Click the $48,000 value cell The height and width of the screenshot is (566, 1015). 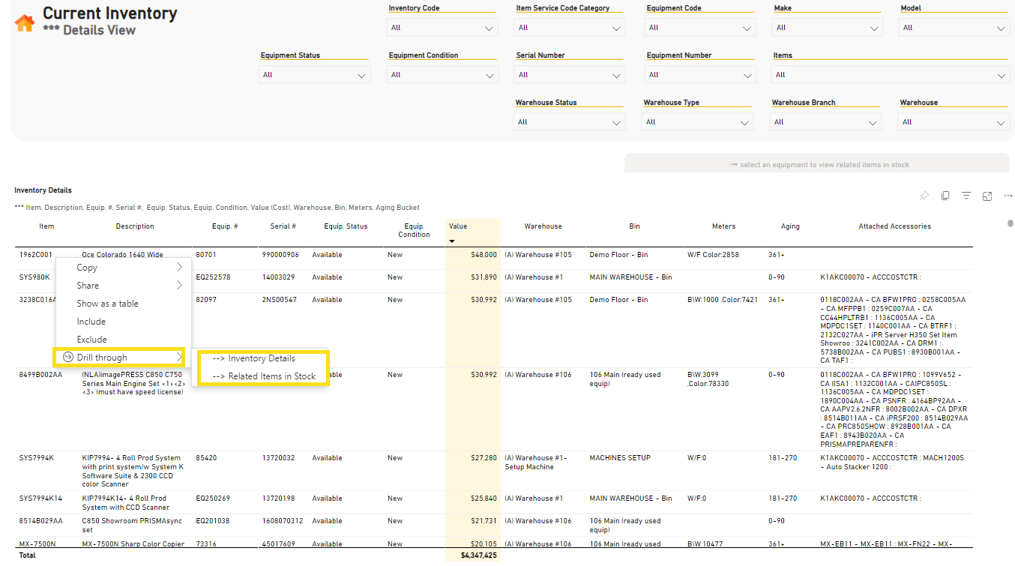484,255
